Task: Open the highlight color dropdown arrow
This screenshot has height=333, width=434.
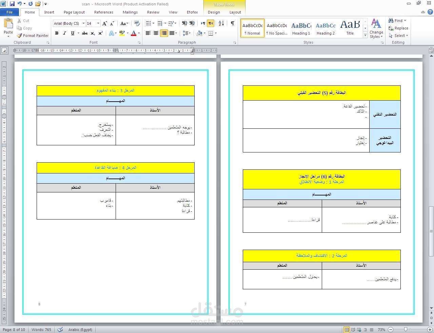Action: (x=127, y=33)
